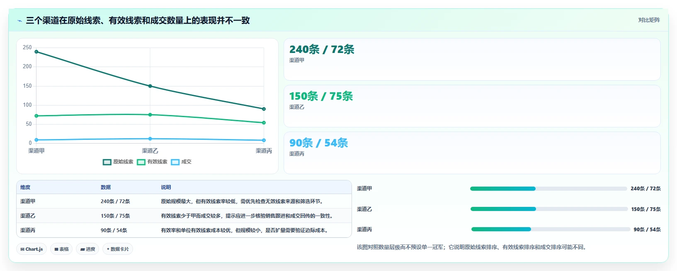This screenshot has height=271, width=677.
Task: Click the 90条 / 54条 progress value
Action: [x=647, y=230]
